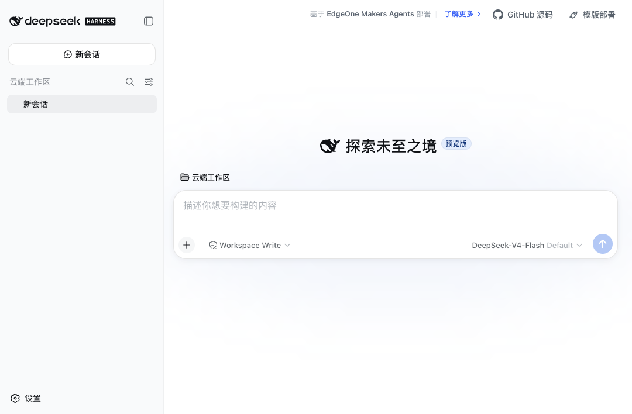Select the 新会话 conversation in list

point(82,104)
